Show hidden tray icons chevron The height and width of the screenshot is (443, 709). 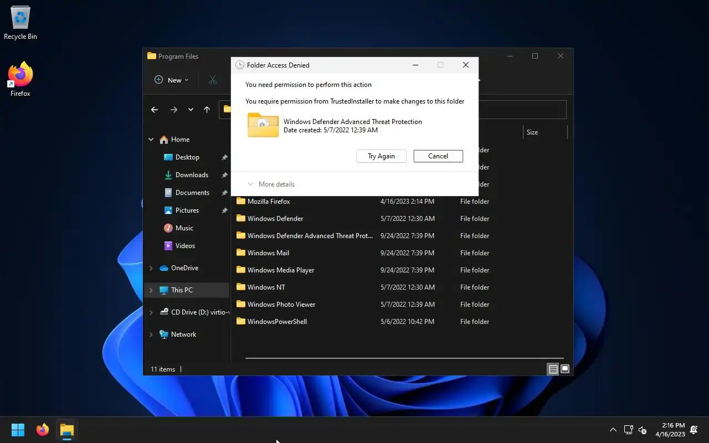click(x=613, y=430)
